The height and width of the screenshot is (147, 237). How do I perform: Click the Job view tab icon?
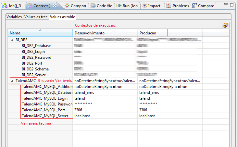click(5, 6)
